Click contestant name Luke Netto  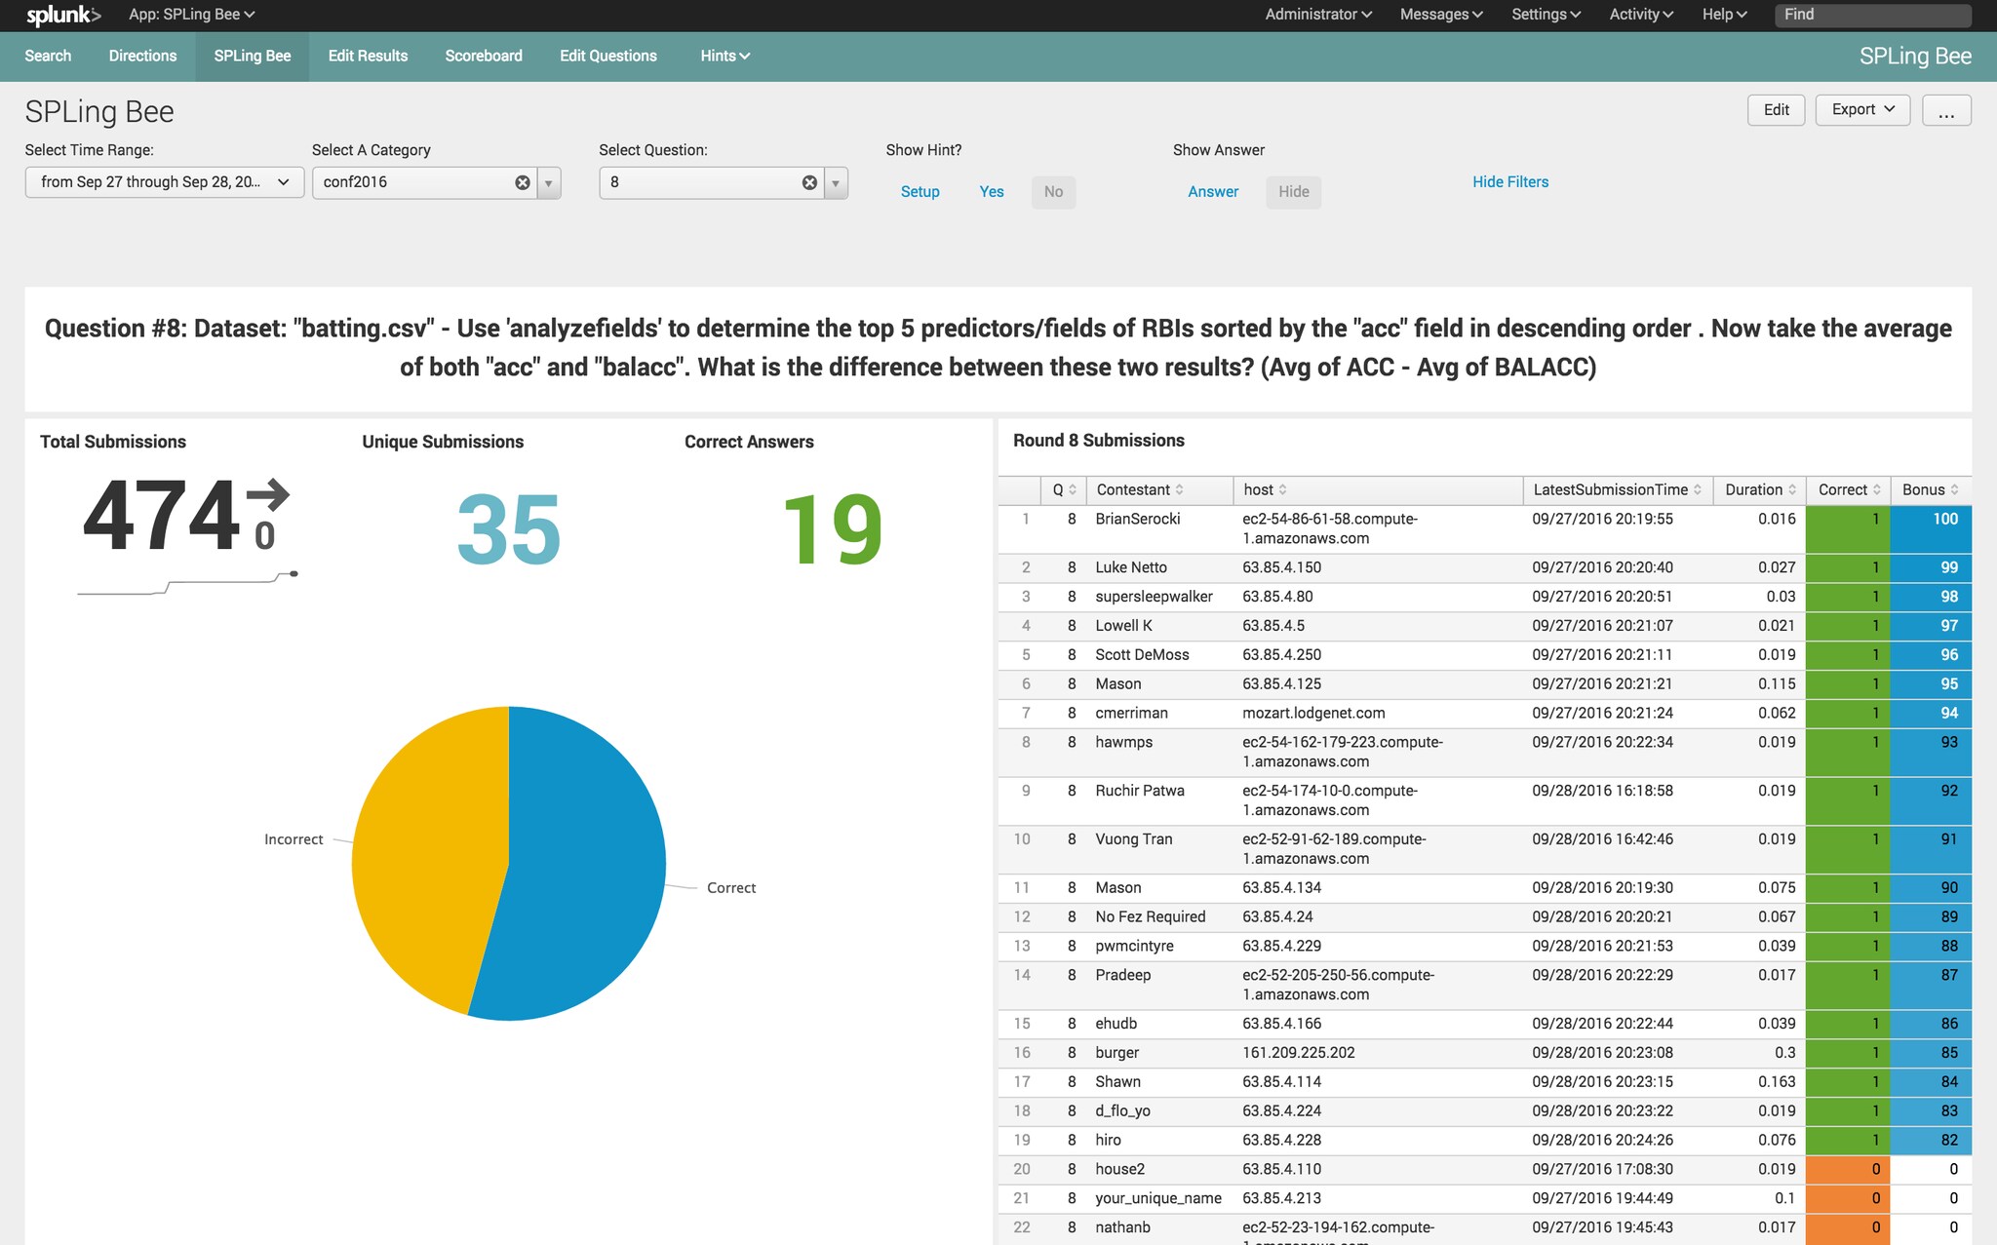click(x=1131, y=567)
